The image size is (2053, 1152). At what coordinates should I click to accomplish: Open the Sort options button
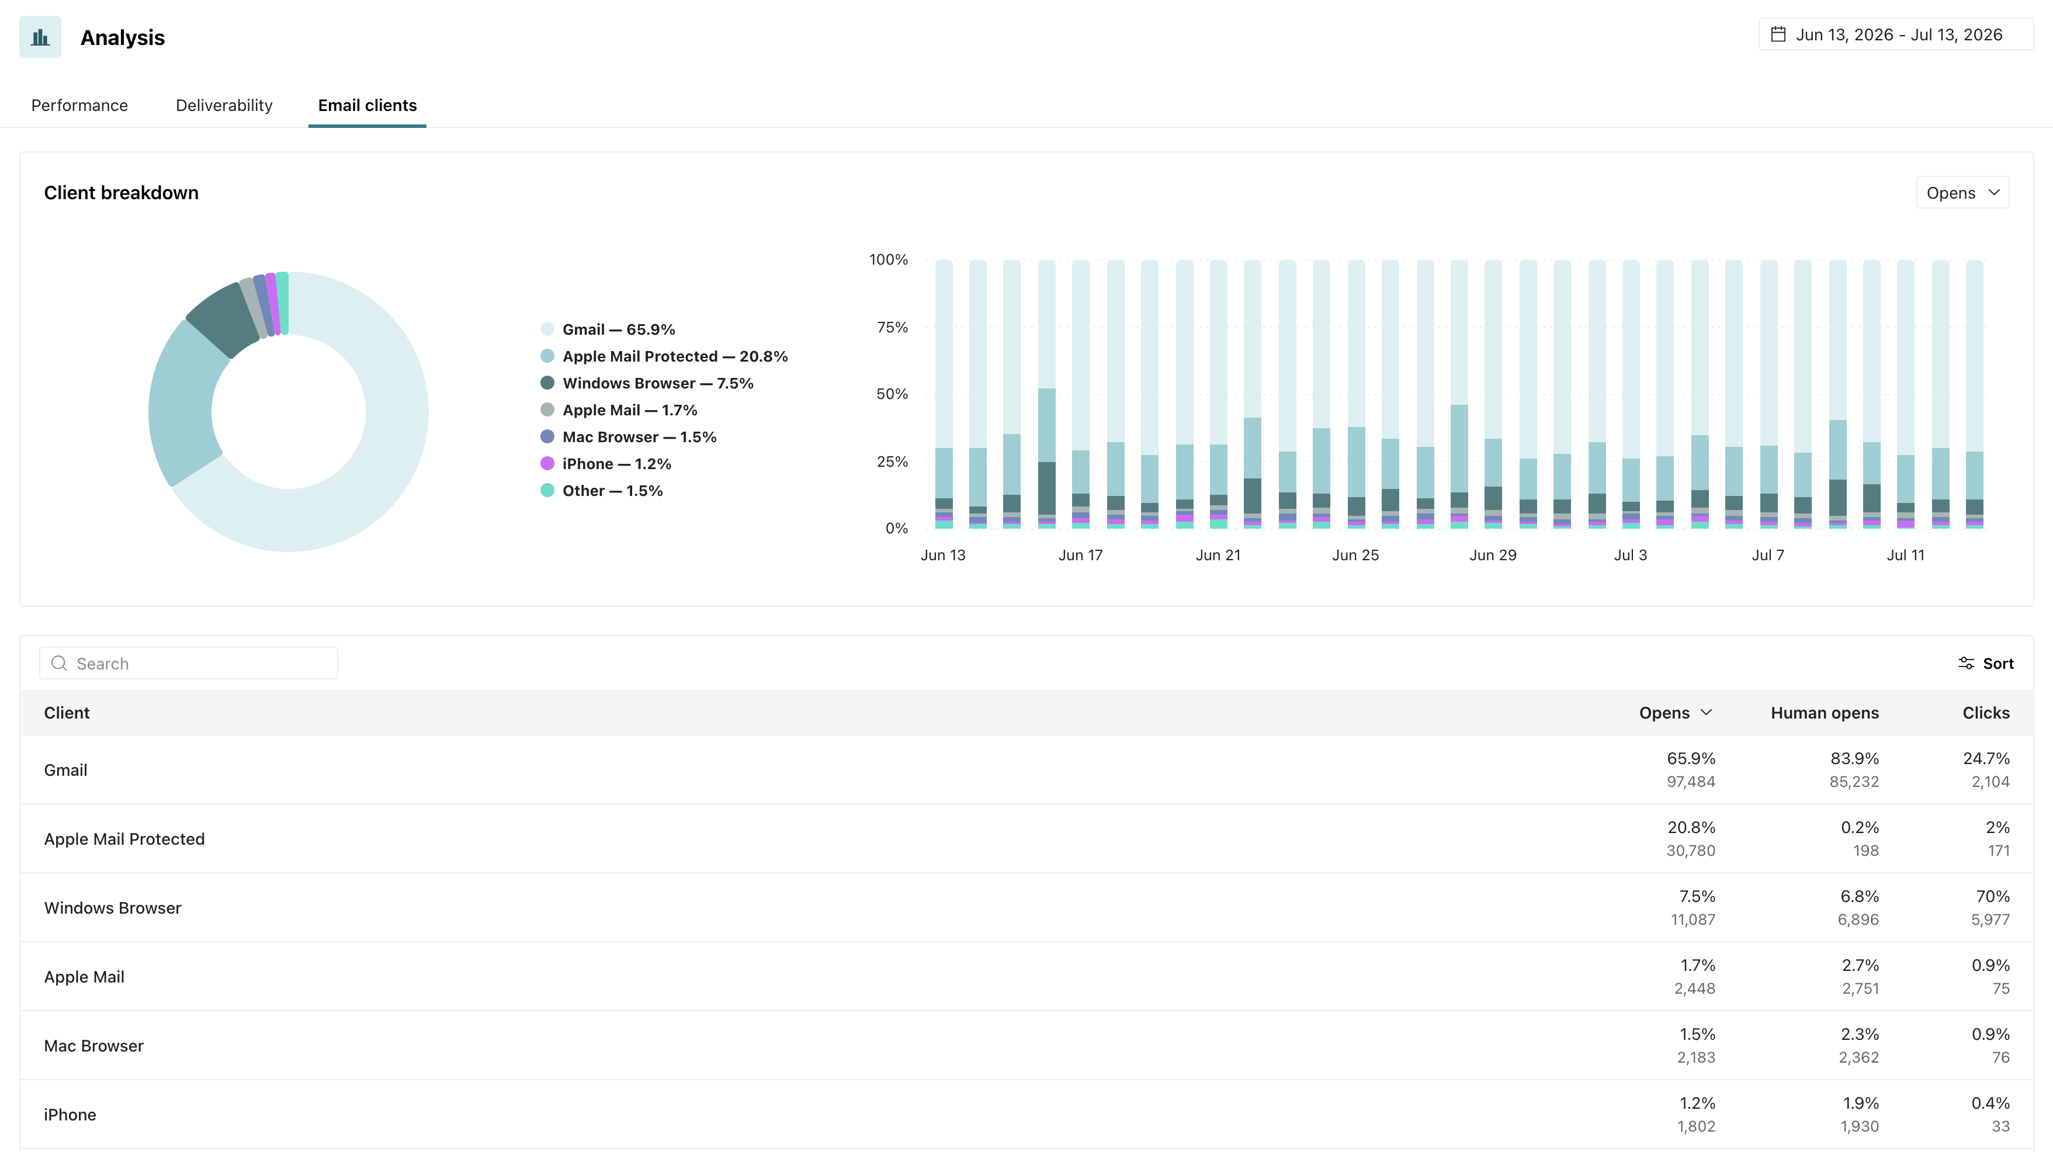1986,664
